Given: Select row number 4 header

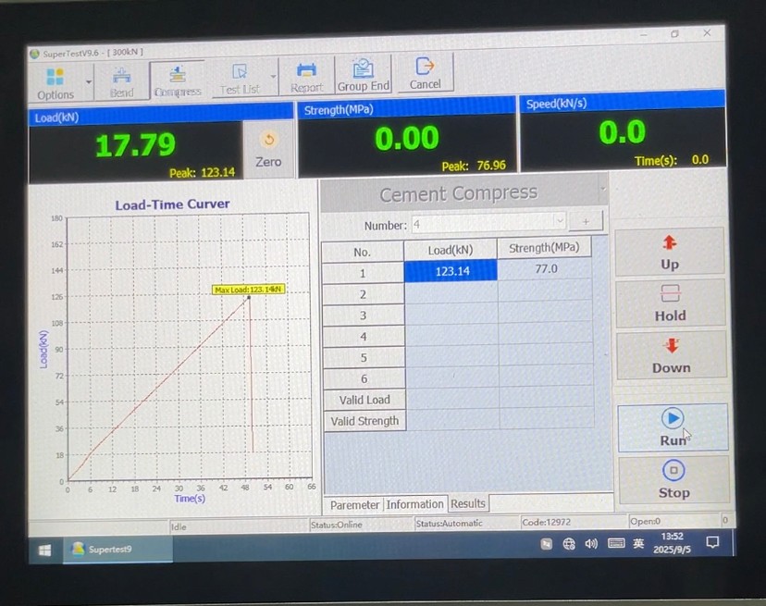Looking at the screenshot, I should [x=364, y=337].
